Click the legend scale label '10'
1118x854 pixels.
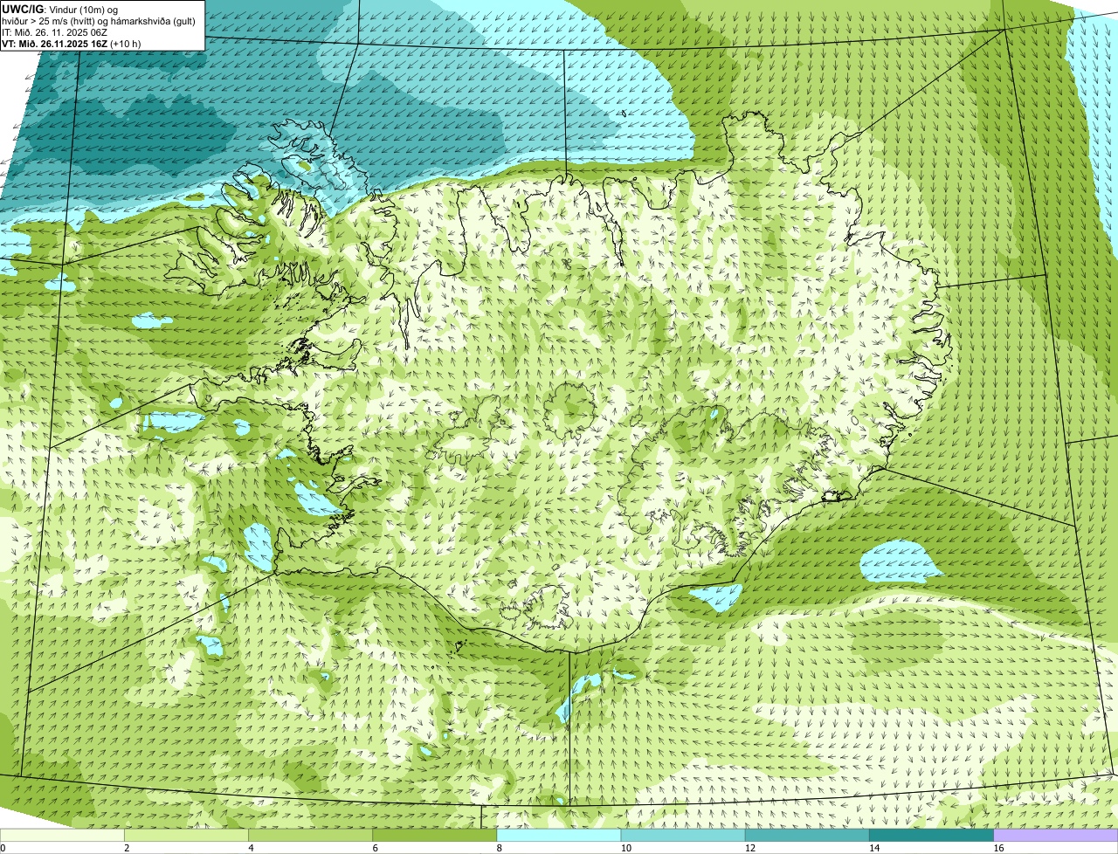tap(625, 848)
